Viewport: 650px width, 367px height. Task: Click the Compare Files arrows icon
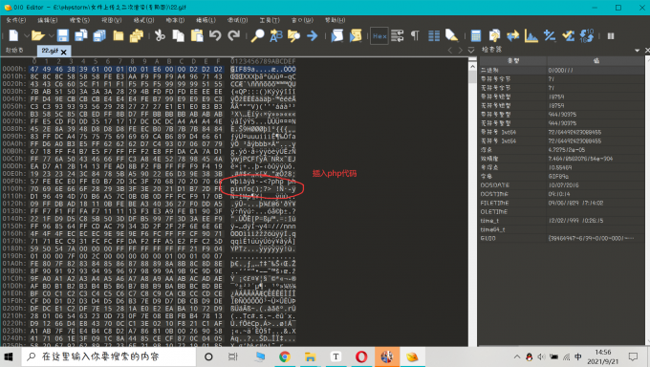click(x=512, y=35)
